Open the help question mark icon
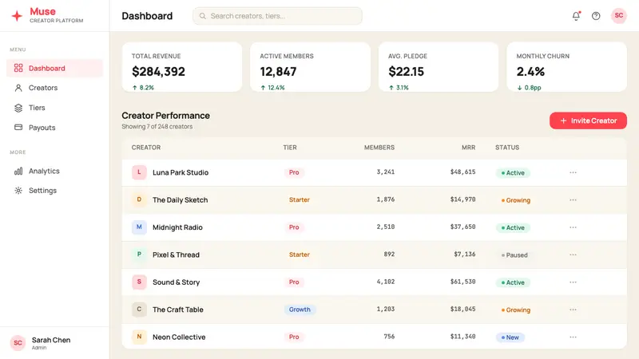This screenshot has height=359, width=639. pos(596,16)
